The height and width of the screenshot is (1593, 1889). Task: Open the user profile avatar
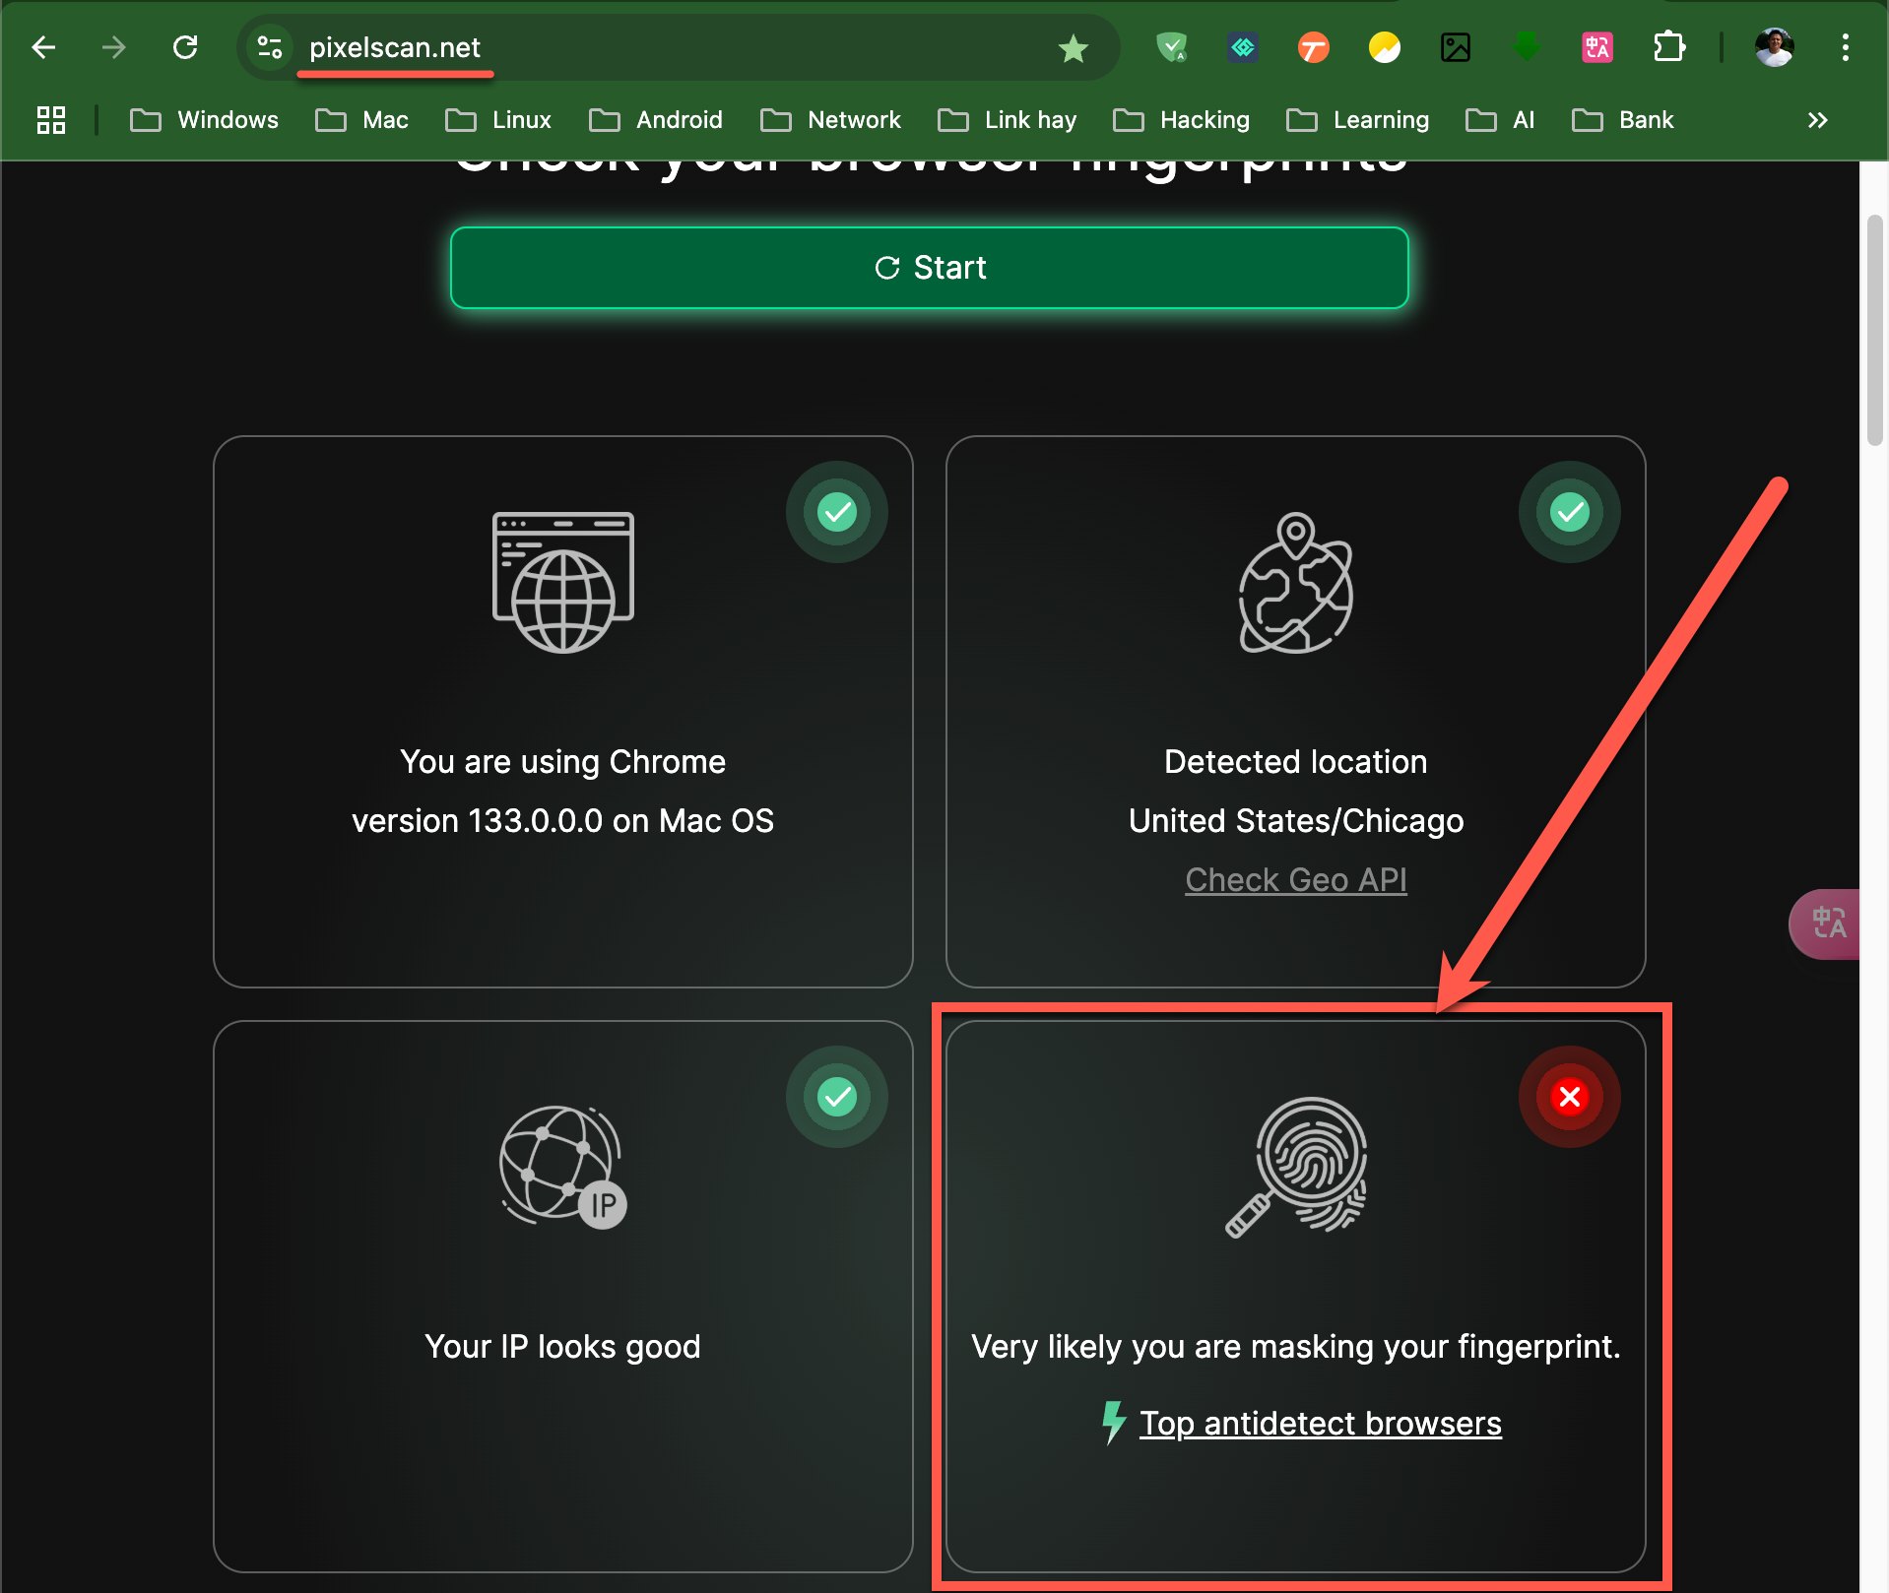pos(1774,47)
